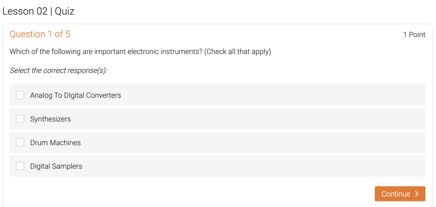The image size is (436, 207).
Task: Click the "Select the correct response(s):" instruction
Action: tap(58, 71)
